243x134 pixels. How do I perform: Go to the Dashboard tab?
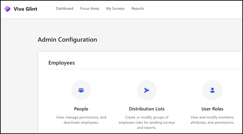coord(65,8)
